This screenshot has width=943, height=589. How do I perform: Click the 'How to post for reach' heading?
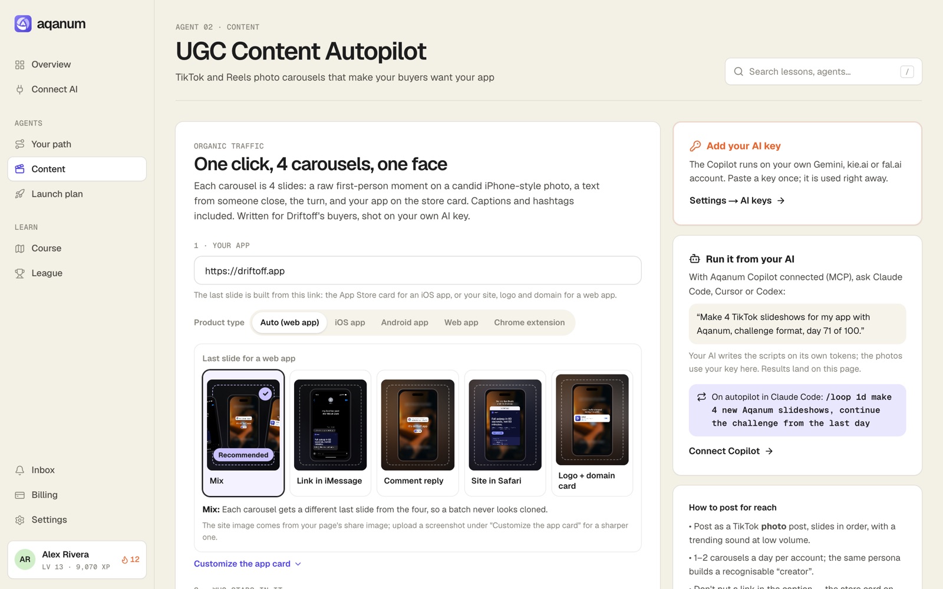[733, 508]
